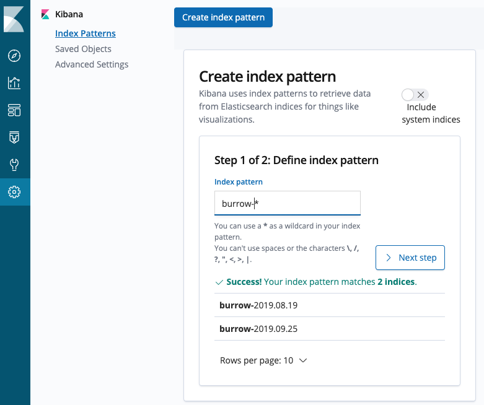
Task: Open Management gear icon
Action: (x=14, y=192)
